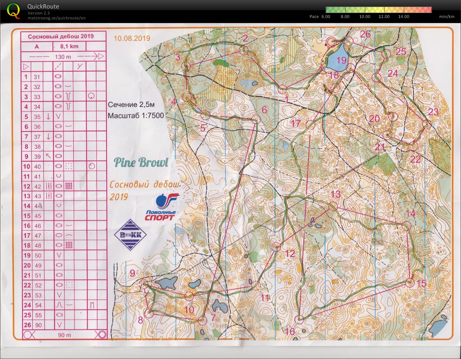Viewport: 461px width, 359px height.
Task: Click the pace color gradient scale
Action: coord(378,10)
